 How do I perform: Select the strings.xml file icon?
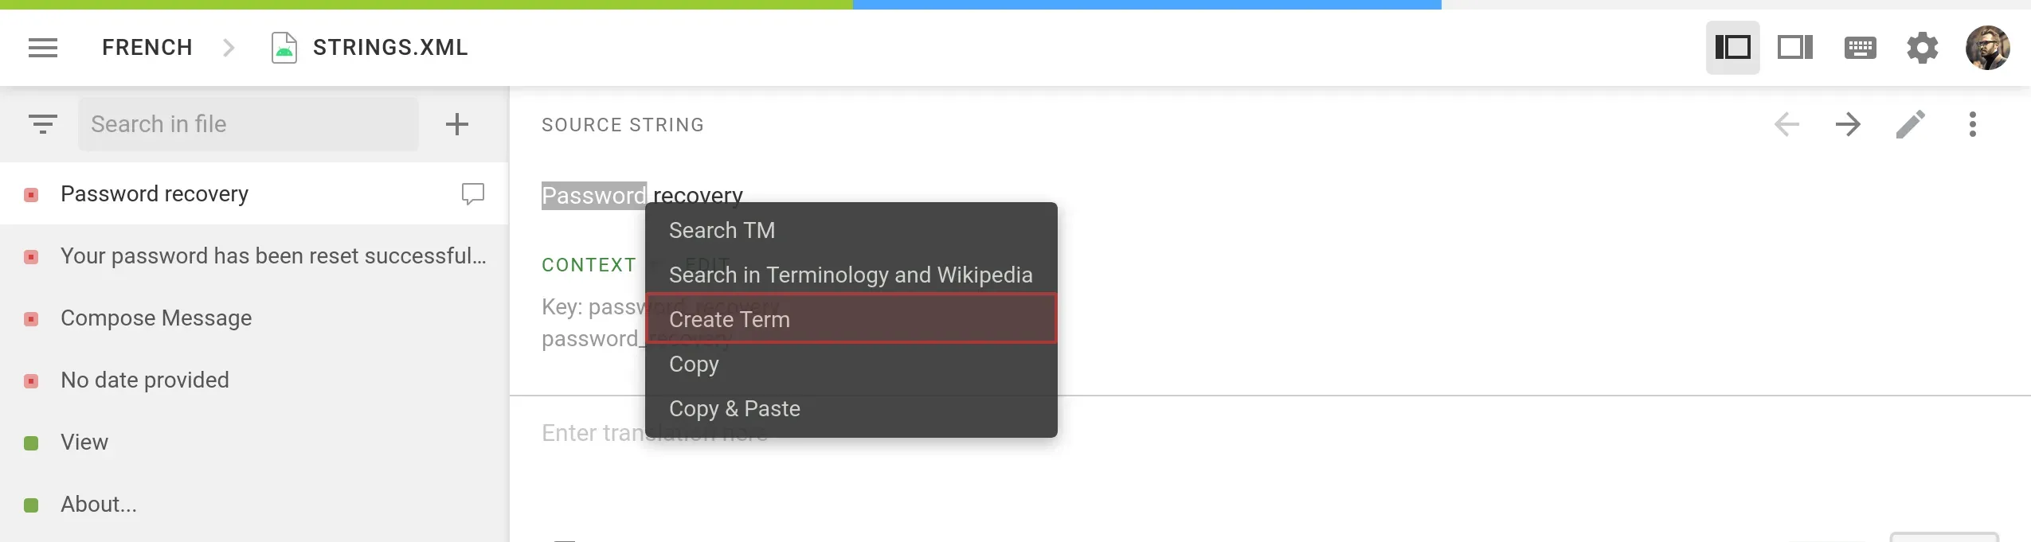(284, 47)
